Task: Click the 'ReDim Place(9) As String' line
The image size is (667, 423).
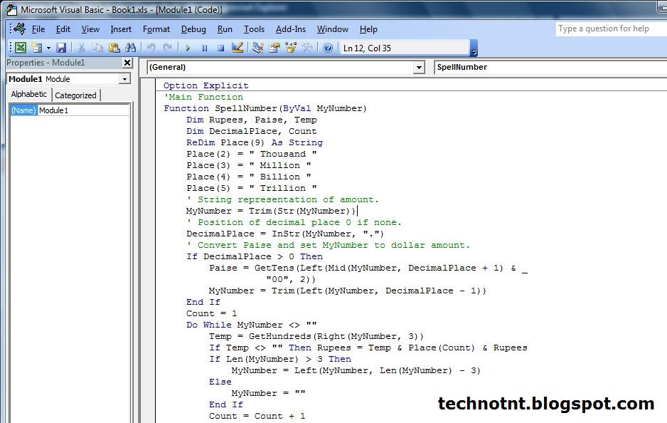Action: tap(255, 142)
